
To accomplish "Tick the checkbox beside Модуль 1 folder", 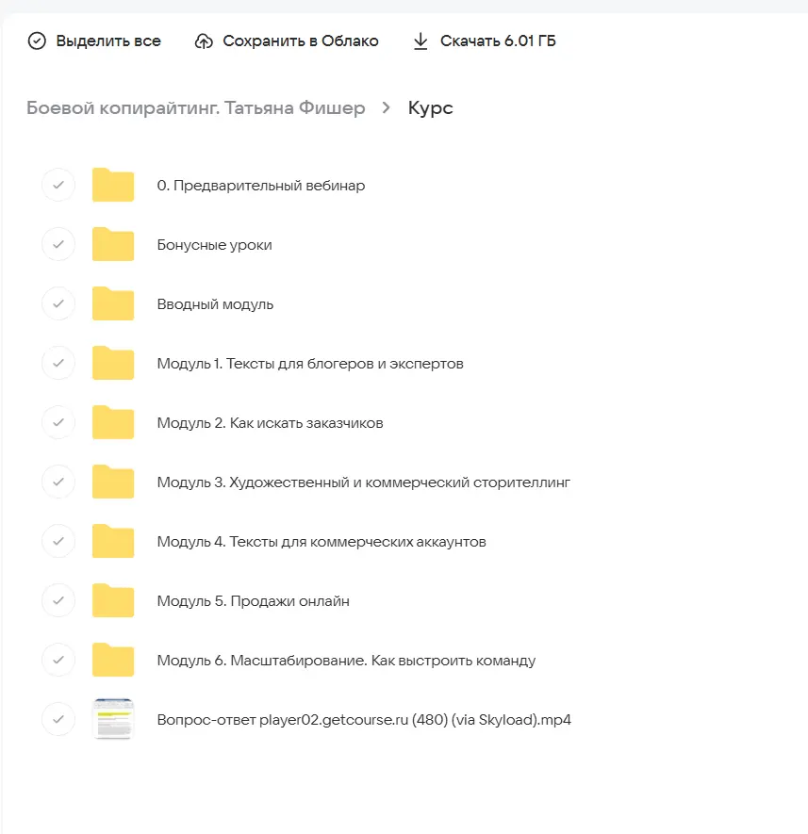I will pos(58,363).
